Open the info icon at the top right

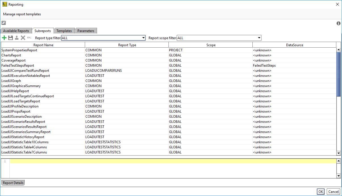(338, 24)
